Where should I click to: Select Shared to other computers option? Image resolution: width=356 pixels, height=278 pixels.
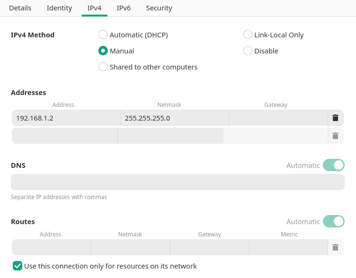pyautogui.click(x=103, y=67)
